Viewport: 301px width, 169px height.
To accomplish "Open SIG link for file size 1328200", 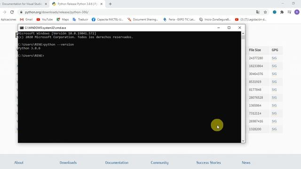I will click(x=274, y=129).
